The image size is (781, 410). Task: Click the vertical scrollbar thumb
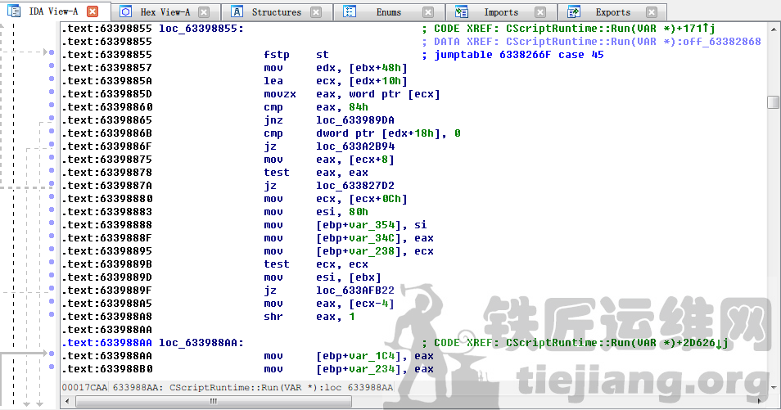[774, 102]
